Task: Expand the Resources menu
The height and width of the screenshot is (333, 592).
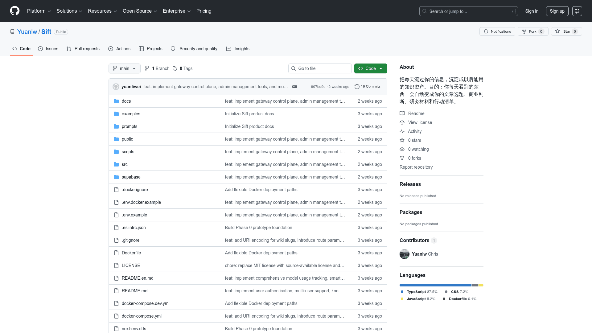Action: coord(102,11)
